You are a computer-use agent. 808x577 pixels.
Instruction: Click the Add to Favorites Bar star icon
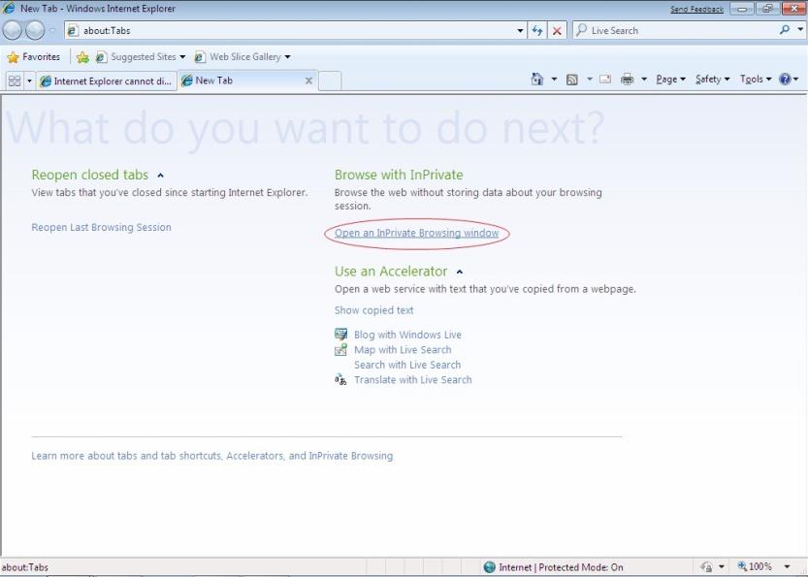pyautogui.click(x=83, y=57)
